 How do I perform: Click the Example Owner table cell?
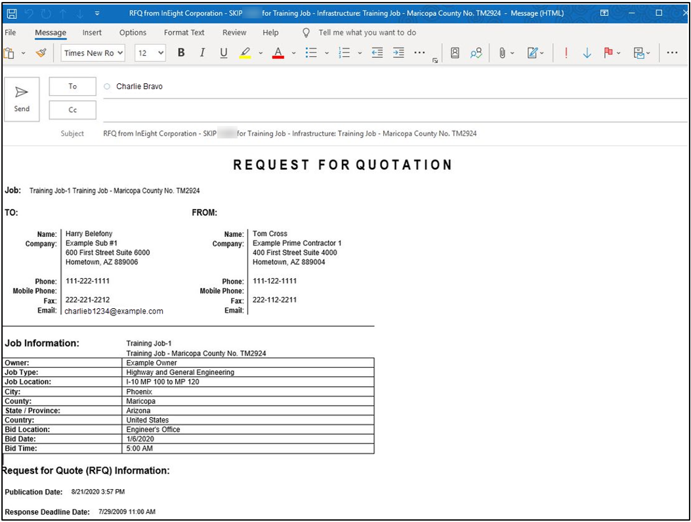pos(247,363)
